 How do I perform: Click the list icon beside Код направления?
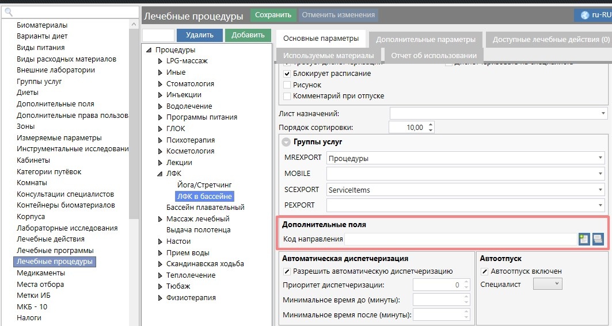click(x=598, y=239)
